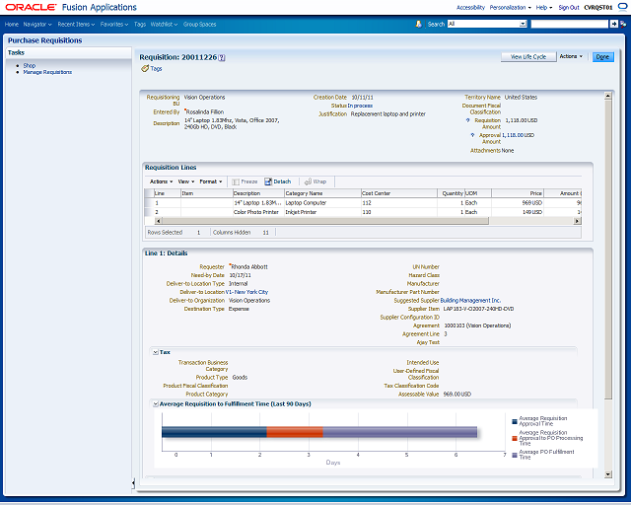Click the In process status link
The height and width of the screenshot is (505, 631).
point(360,106)
